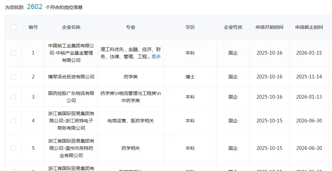Click 本科 education cell in row 1
This screenshot has height=171, width=332.
190,53
